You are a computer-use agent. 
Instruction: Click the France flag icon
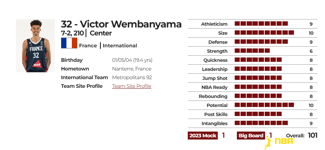click(69, 43)
